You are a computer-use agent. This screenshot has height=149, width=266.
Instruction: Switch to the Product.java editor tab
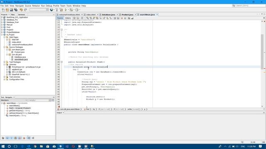pyautogui.click(x=128, y=15)
